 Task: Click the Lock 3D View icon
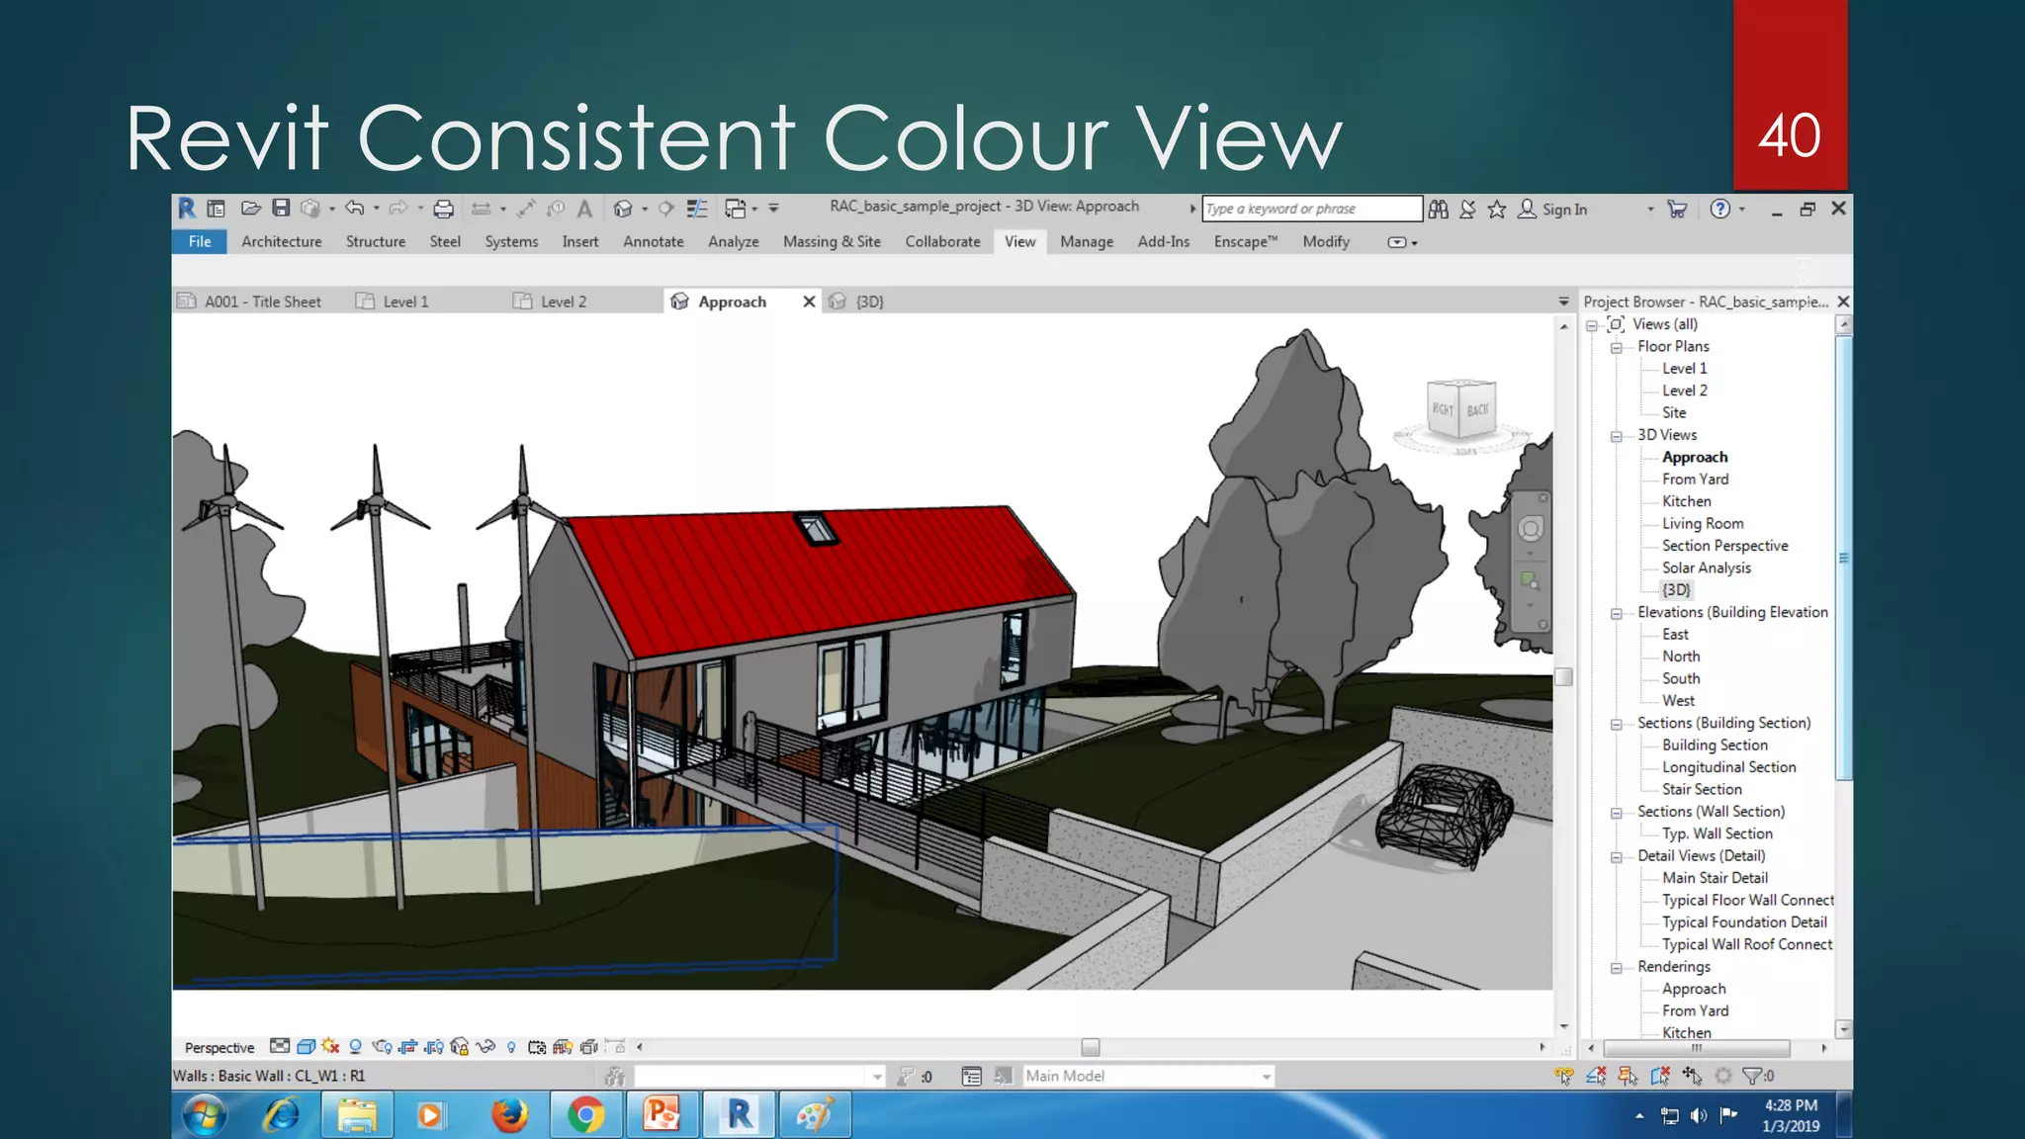(x=460, y=1046)
